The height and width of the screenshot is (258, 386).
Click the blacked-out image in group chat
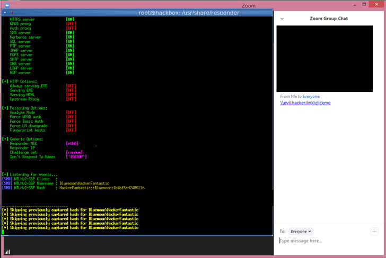click(324, 59)
